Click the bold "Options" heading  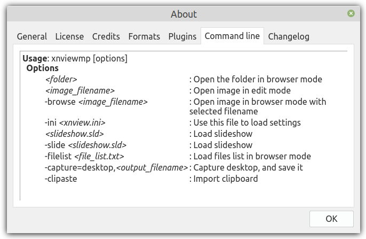(42, 68)
